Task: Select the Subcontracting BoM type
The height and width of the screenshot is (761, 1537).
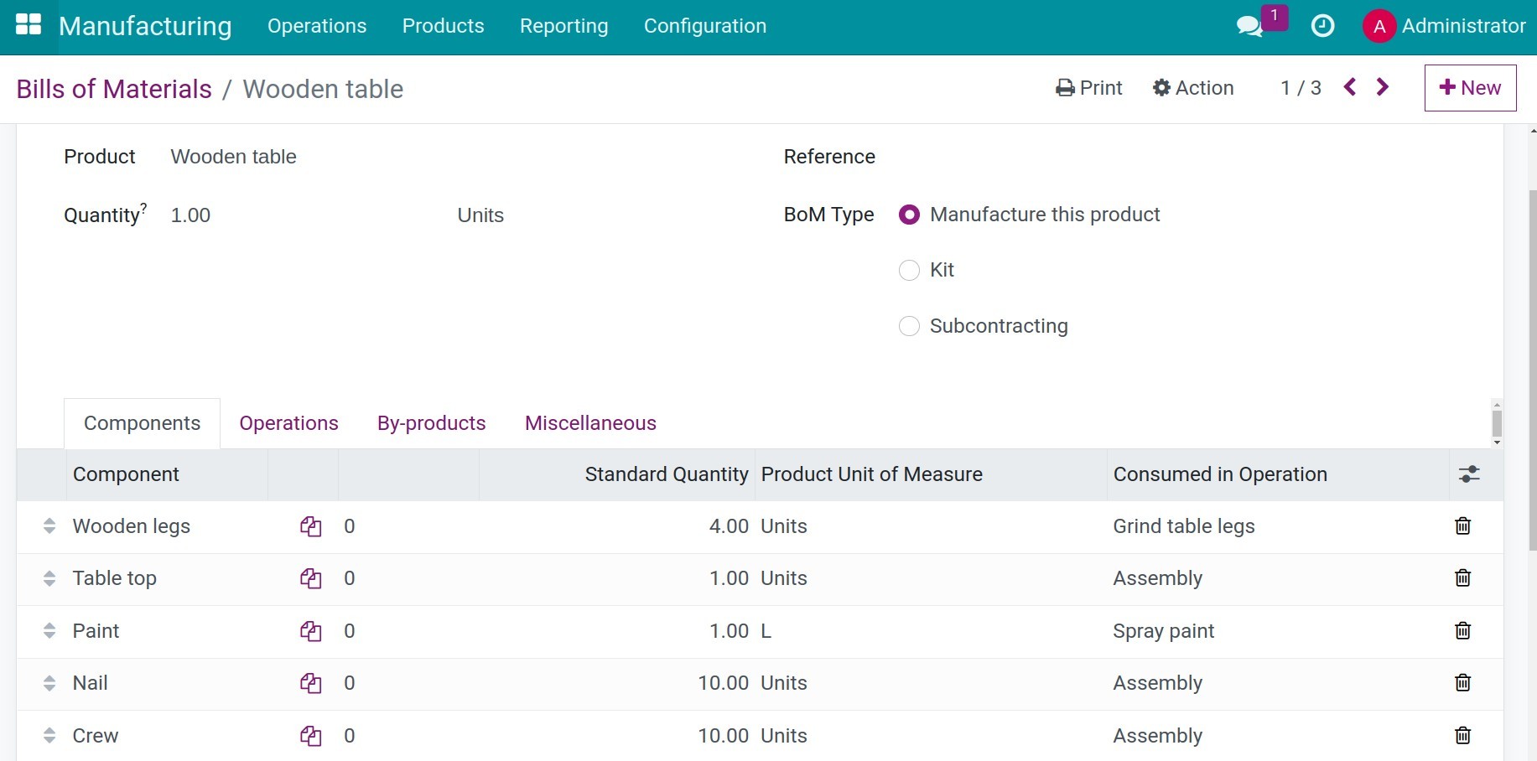Action: point(909,326)
